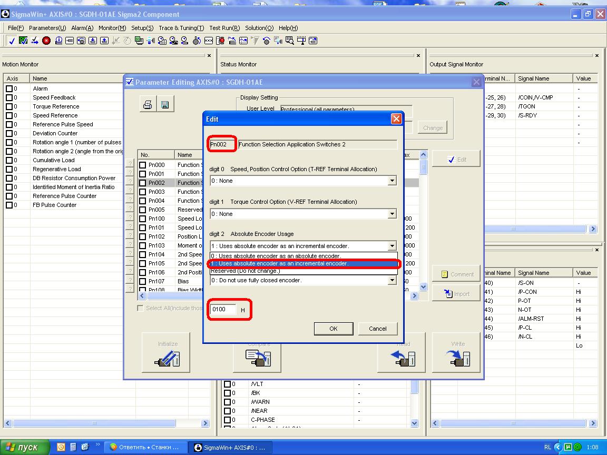Check the Torque Reference monitor box
The width and height of the screenshot is (607, 455).
pyautogui.click(x=9, y=106)
